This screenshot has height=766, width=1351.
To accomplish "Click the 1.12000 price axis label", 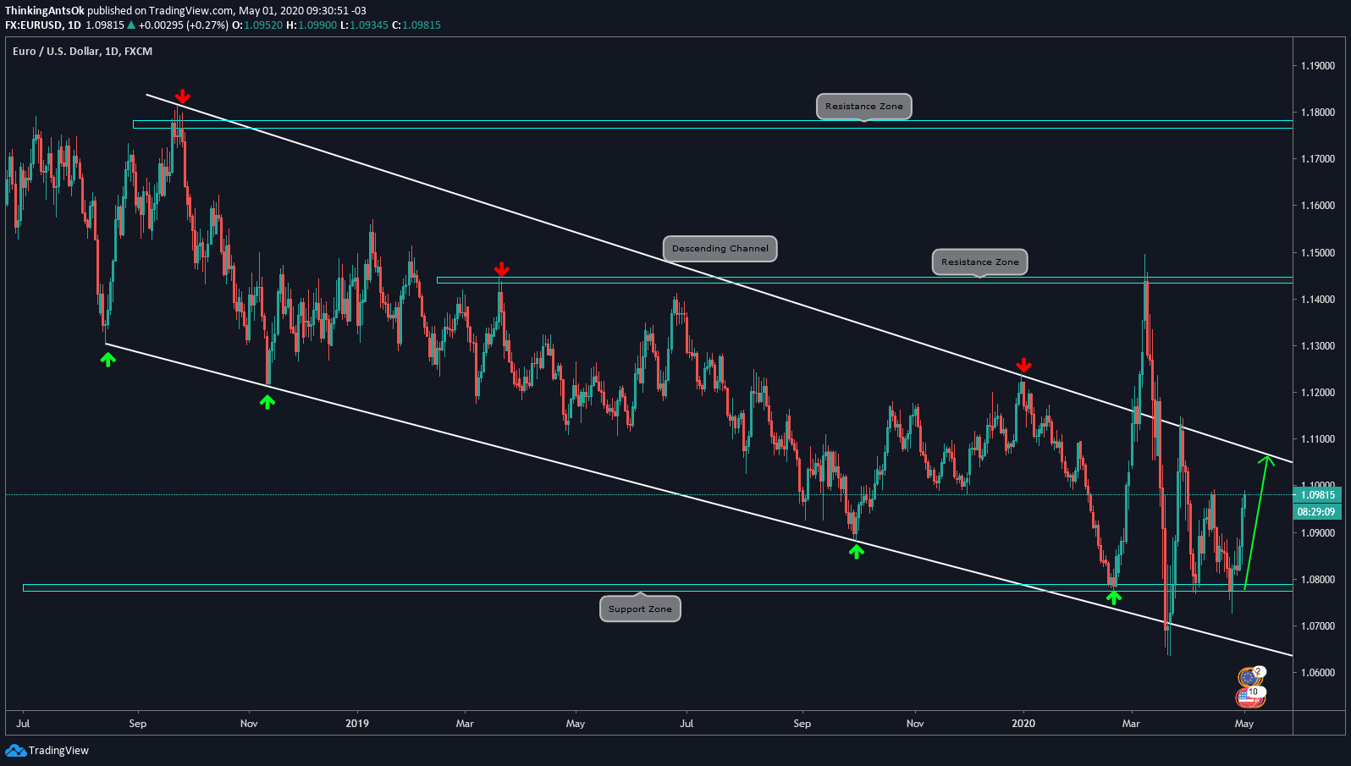I will point(1318,393).
